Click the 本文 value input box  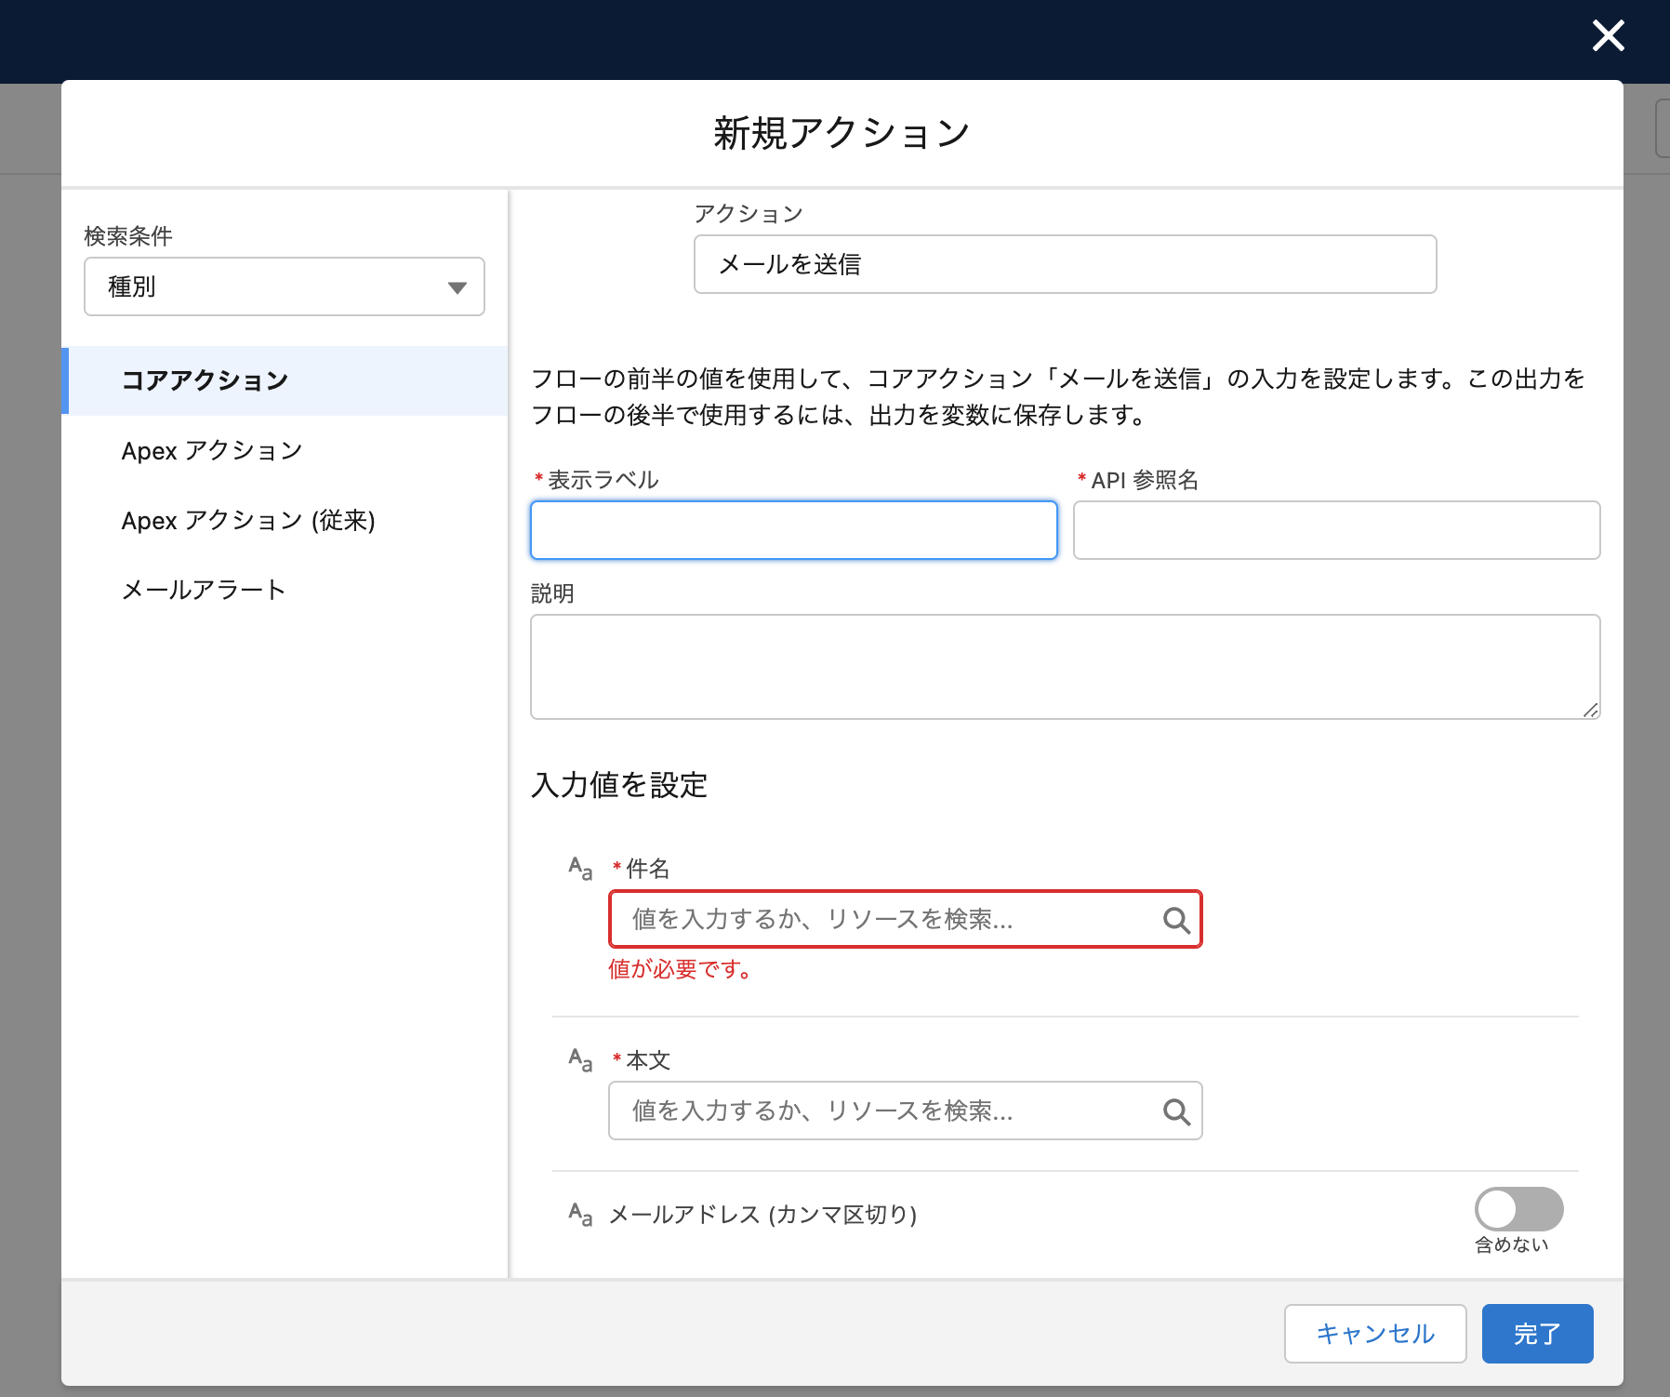(883, 1110)
